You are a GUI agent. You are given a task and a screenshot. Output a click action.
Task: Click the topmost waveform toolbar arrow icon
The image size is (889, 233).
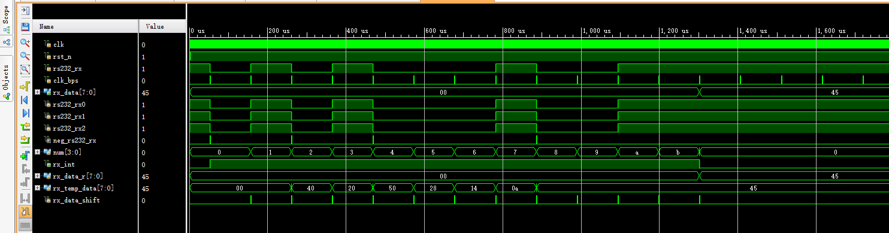pos(25,11)
